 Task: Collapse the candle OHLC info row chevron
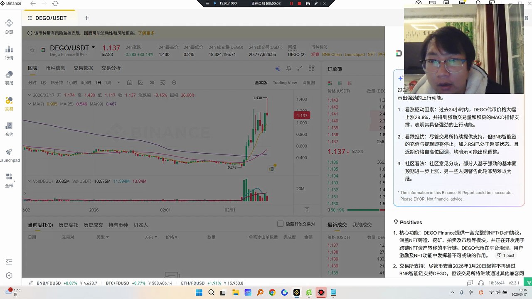(29, 95)
